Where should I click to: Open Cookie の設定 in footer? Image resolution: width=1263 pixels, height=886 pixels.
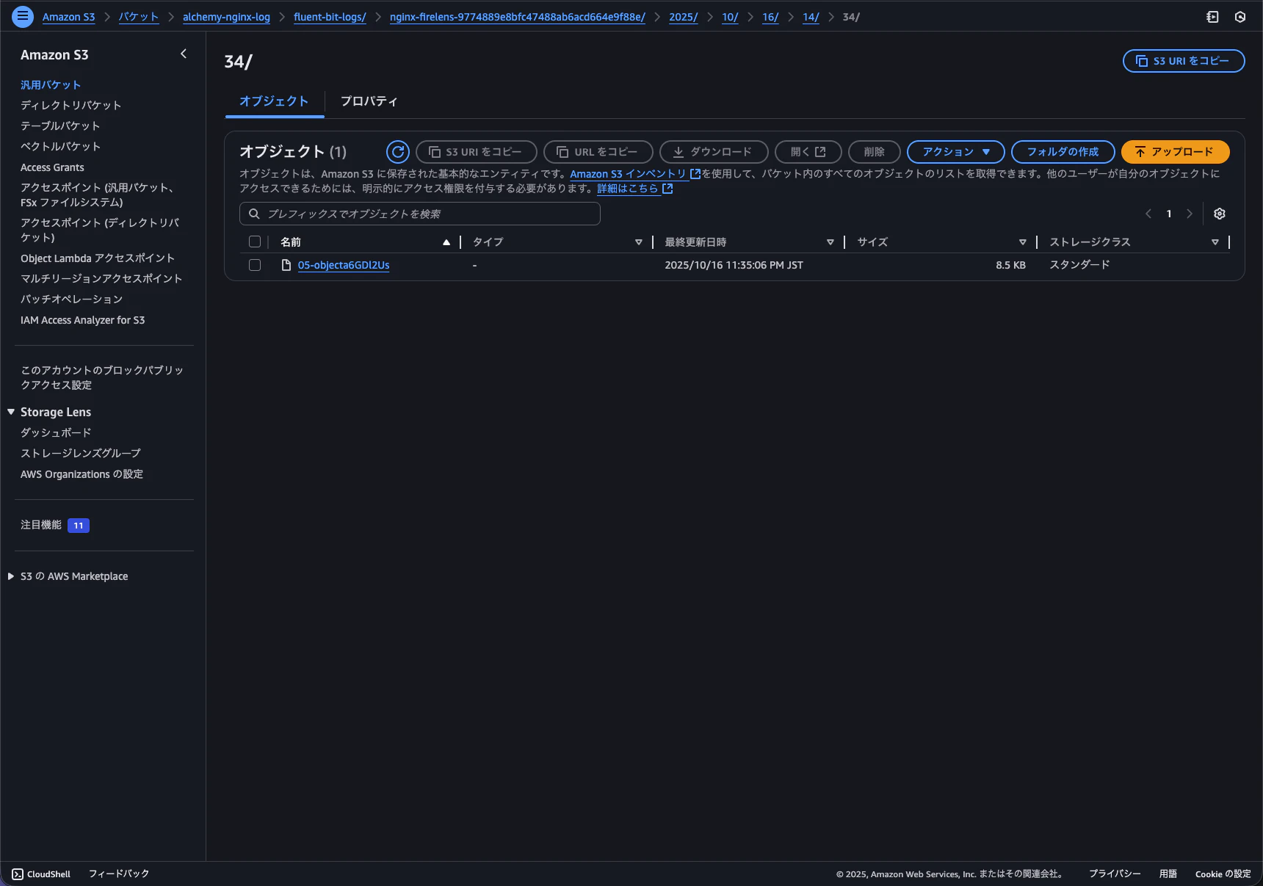click(x=1223, y=874)
